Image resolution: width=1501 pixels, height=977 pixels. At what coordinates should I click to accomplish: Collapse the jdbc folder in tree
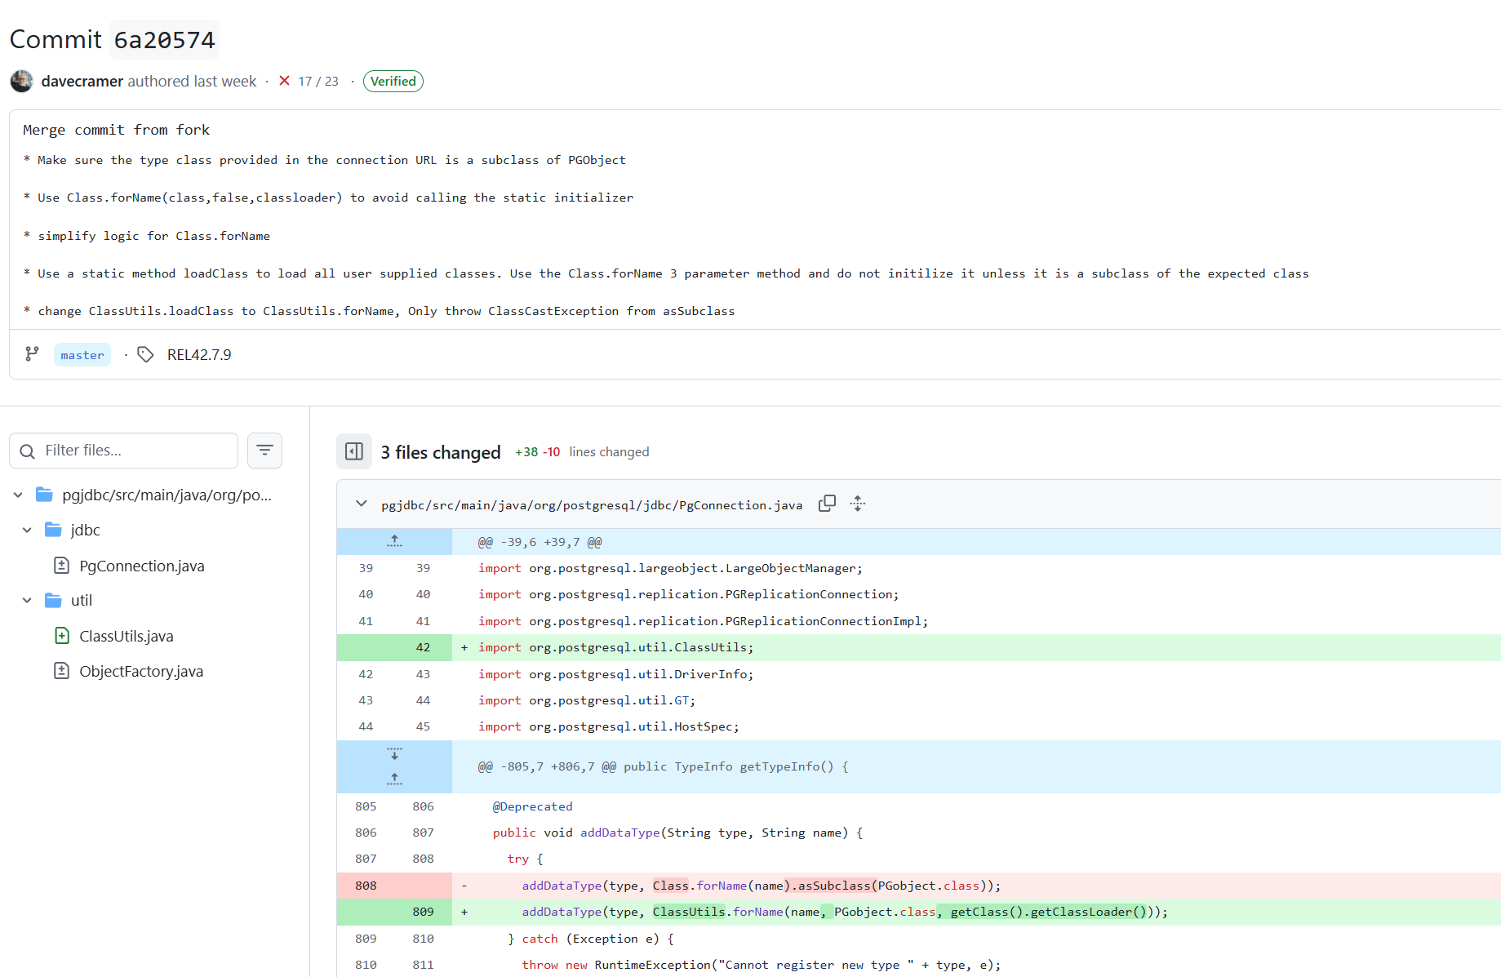pos(27,531)
